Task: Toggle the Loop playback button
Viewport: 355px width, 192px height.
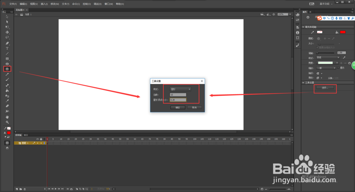Action: [71, 189]
